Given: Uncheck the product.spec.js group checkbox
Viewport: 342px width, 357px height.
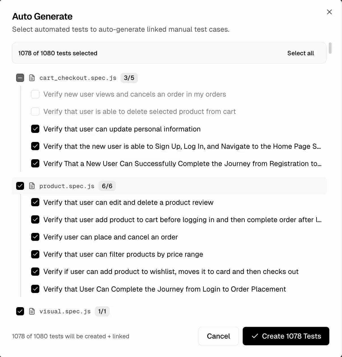Looking at the screenshot, I should pyautogui.click(x=20, y=186).
